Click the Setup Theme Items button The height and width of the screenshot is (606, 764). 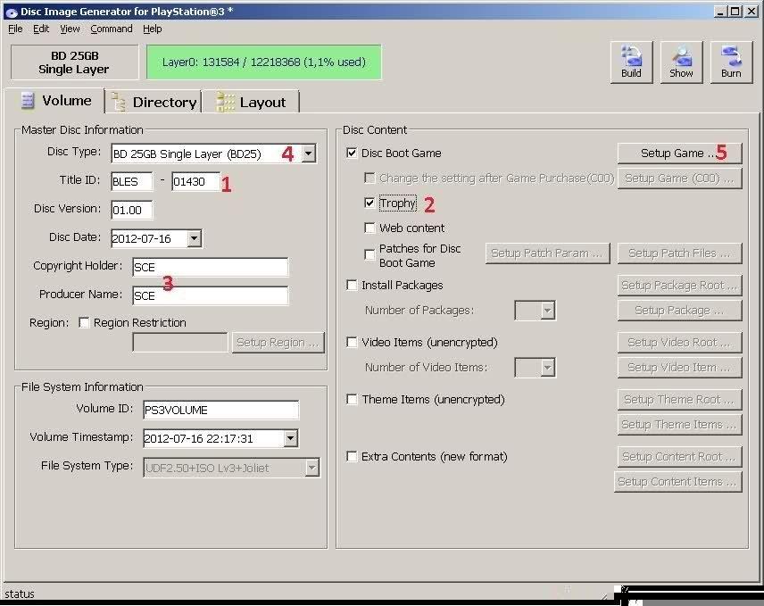[x=680, y=424]
